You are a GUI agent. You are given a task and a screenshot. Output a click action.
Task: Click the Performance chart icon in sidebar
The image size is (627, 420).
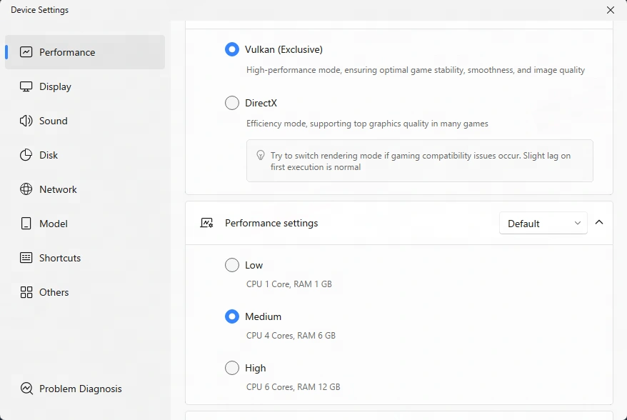click(x=26, y=52)
